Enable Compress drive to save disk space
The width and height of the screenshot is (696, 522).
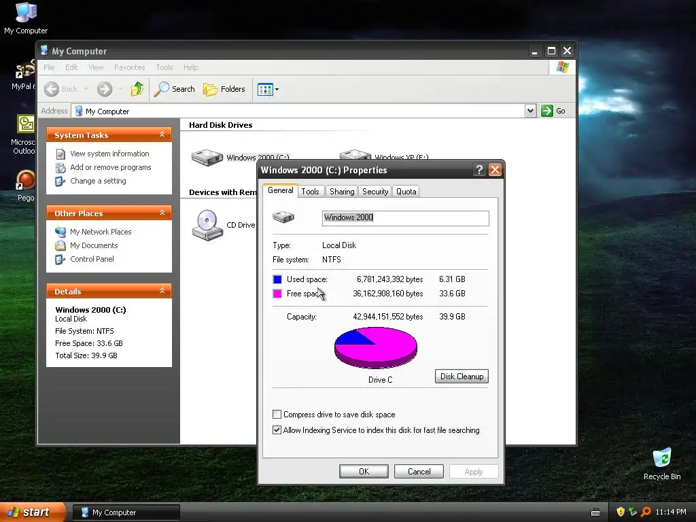[x=277, y=415]
